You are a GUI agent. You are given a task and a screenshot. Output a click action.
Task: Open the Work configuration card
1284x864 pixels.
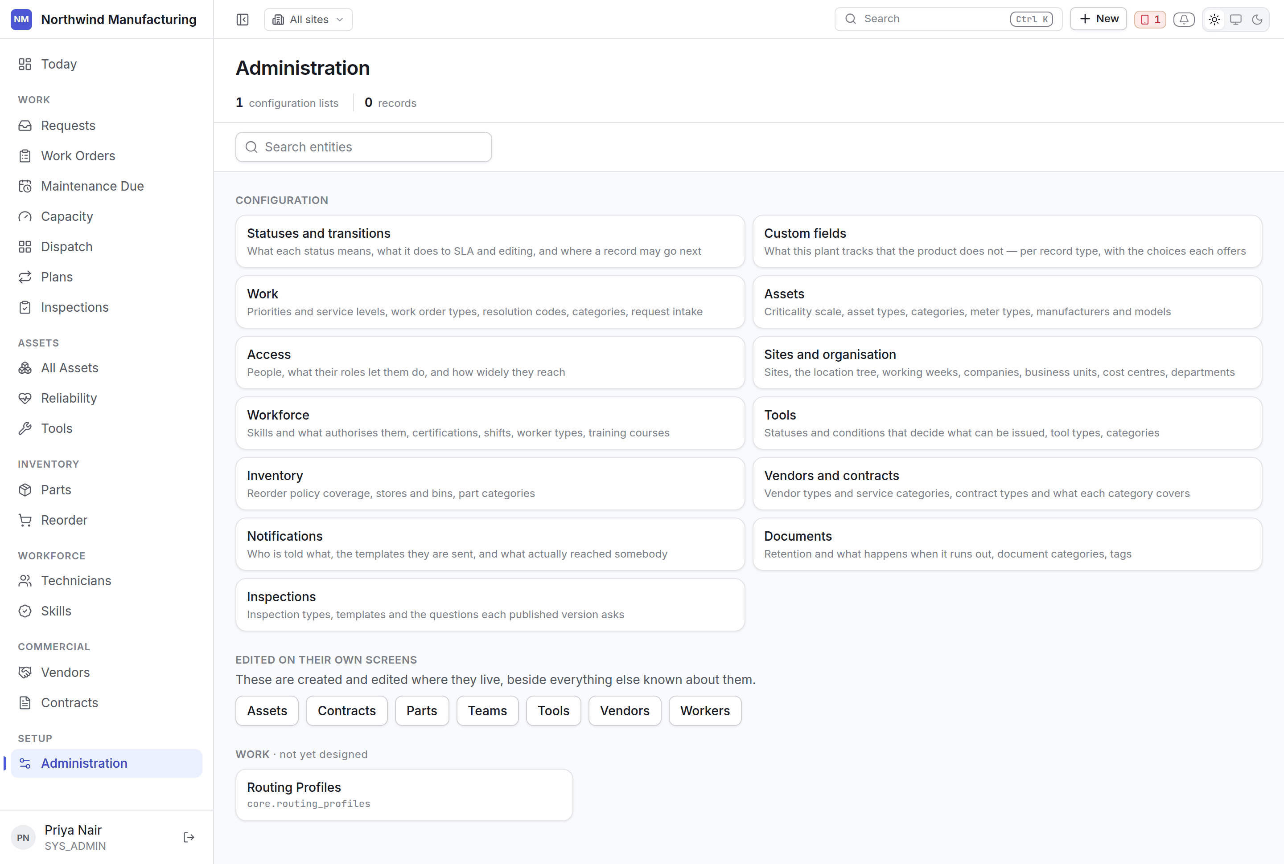(x=490, y=302)
